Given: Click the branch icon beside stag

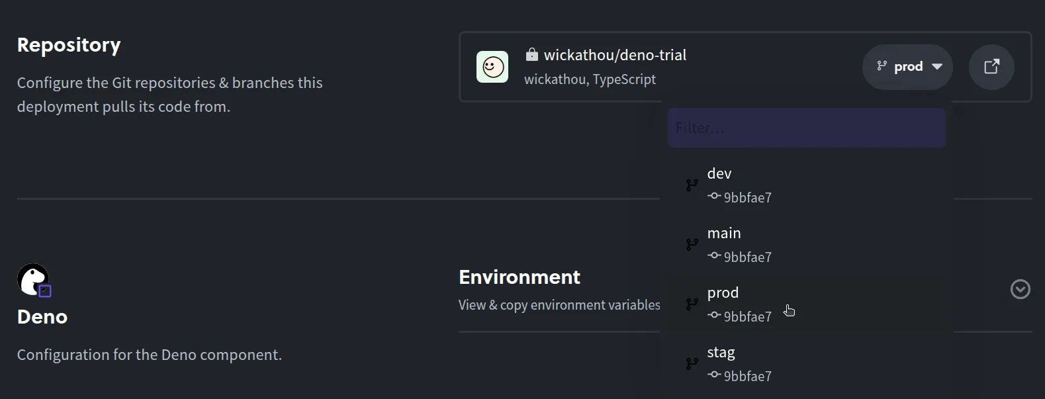Looking at the screenshot, I should coord(692,364).
